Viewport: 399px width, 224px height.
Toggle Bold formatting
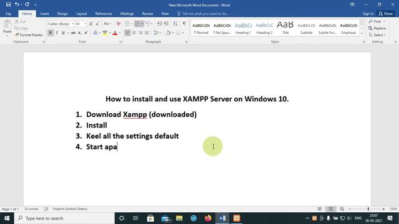(50, 33)
